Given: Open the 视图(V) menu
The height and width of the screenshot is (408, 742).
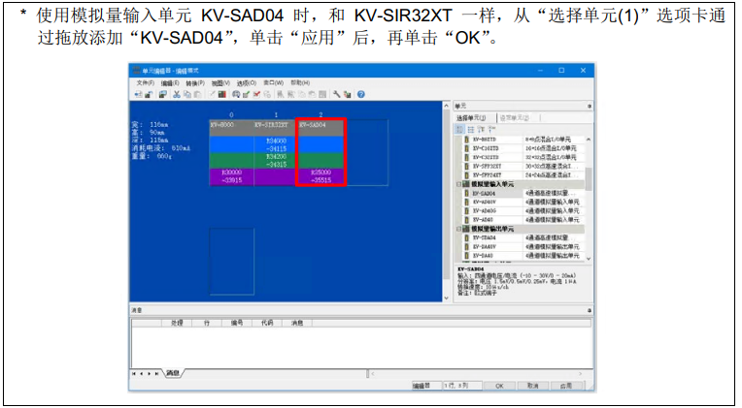Looking at the screenshot, I should tap(220, 83).
